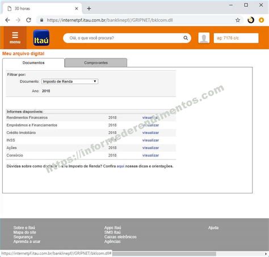Bookmark this page with the star
269x257 pixels.
point(238,20)
